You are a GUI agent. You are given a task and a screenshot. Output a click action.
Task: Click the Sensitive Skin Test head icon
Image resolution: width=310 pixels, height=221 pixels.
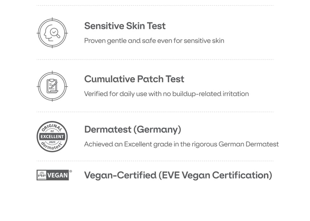pos(52,33)
